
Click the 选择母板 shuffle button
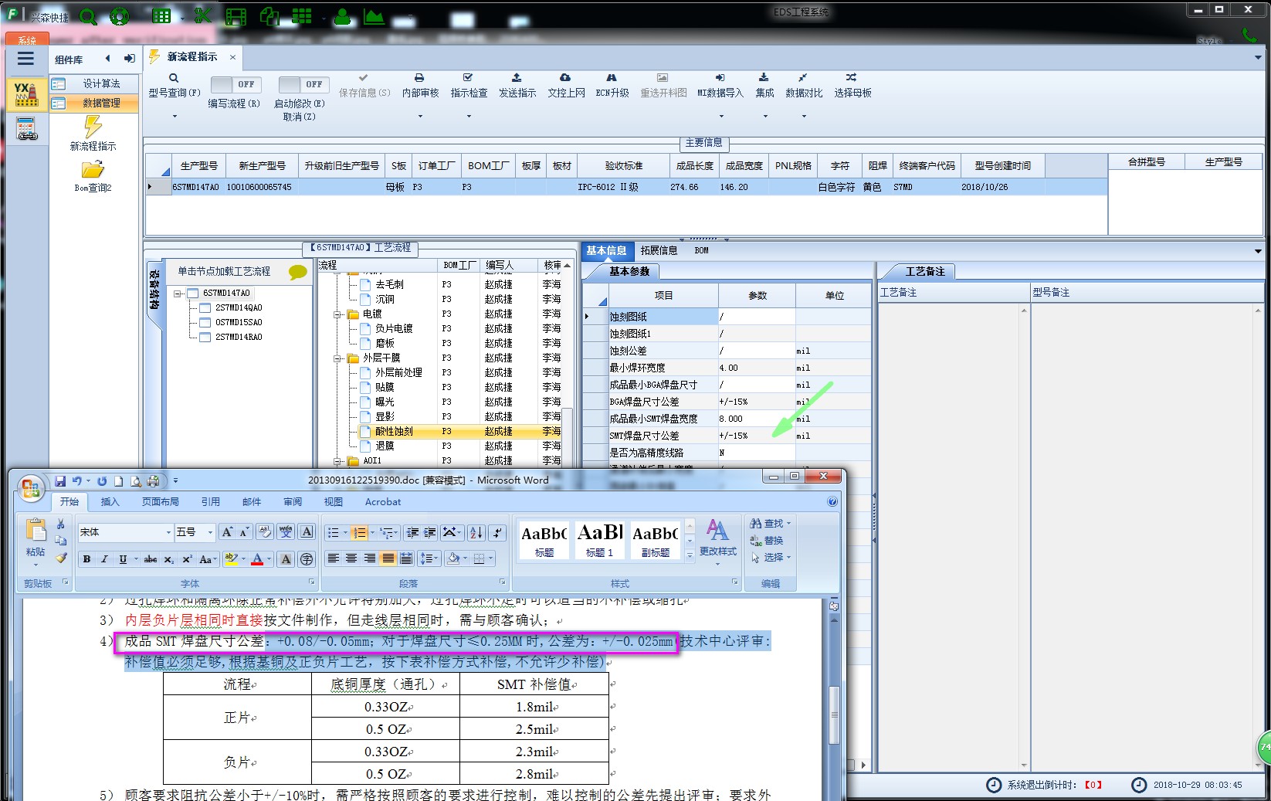(852, 85)
